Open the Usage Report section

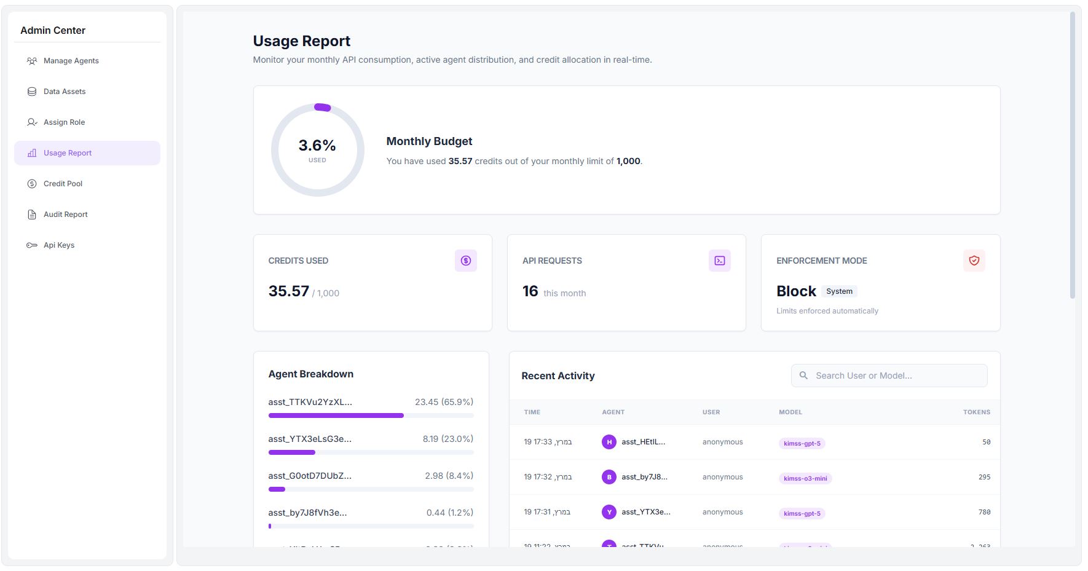point(66,152)
